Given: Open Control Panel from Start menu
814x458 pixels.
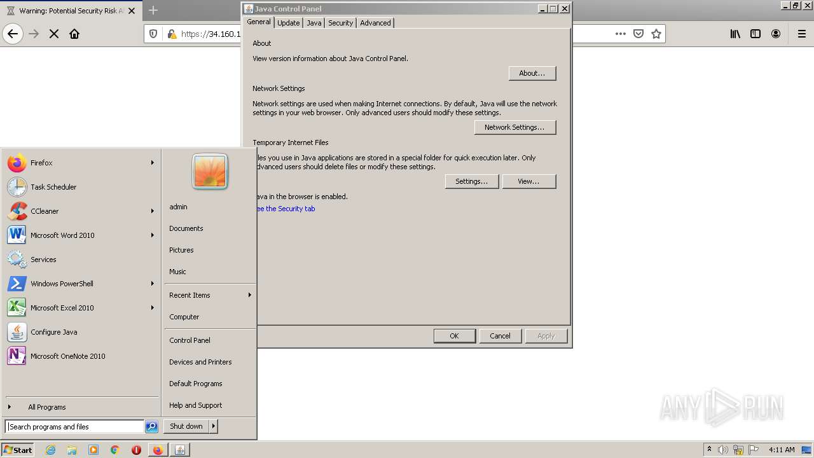Looking at the screenshot, I should tap(190, 340).
